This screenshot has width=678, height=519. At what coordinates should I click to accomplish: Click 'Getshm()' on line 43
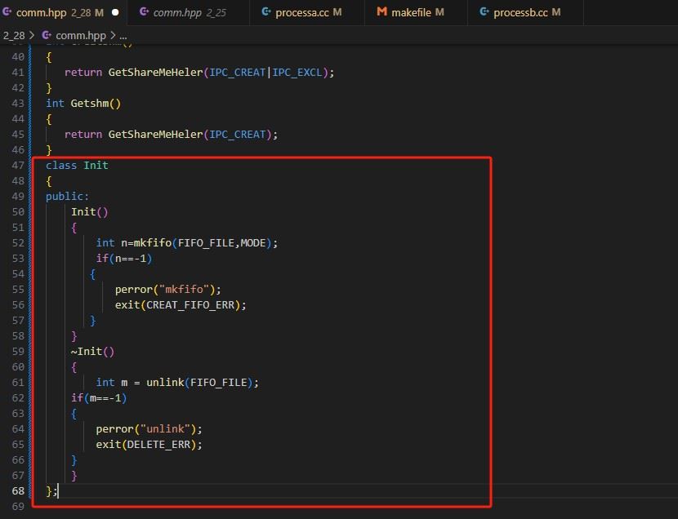click(x=96, y=104)
